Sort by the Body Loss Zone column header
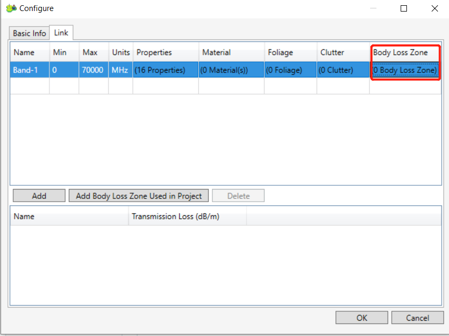The width and height of the screenshot is (449, 336). pos(405,52)
